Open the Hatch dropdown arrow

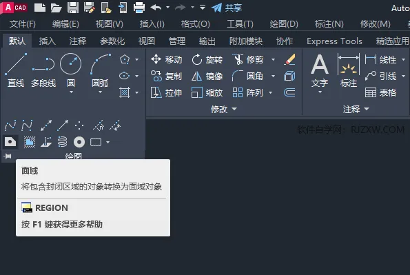click(136, 92)
